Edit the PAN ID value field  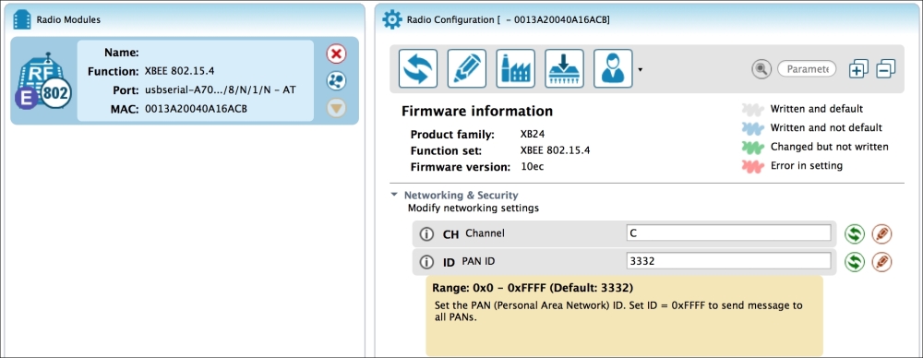pyautogui.click(x=729, y=261)
